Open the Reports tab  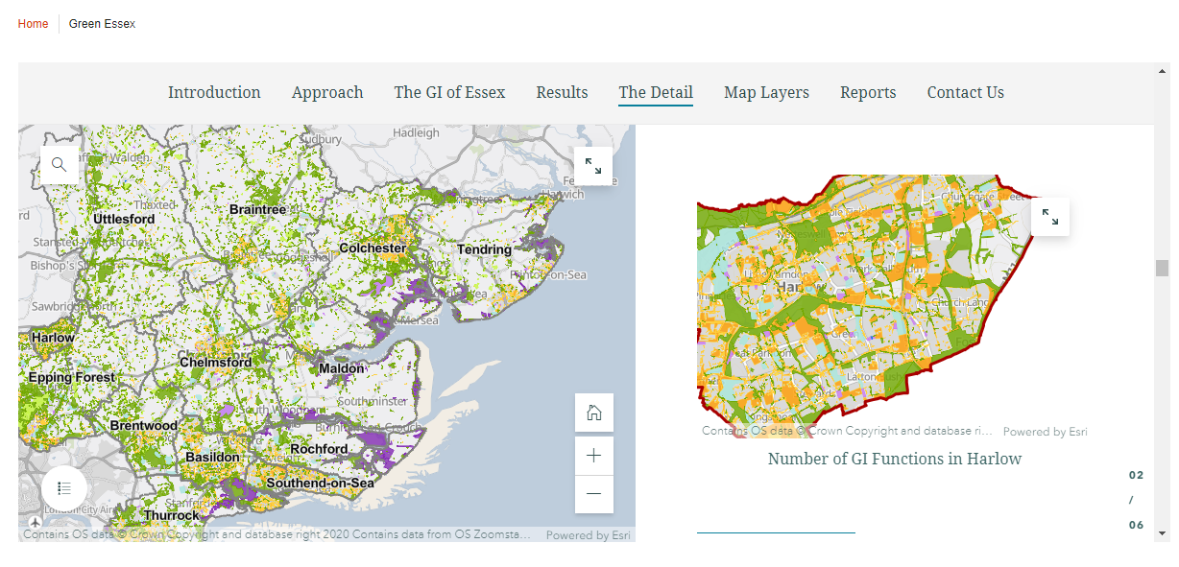pyautogui.click(x=868, y=92)
